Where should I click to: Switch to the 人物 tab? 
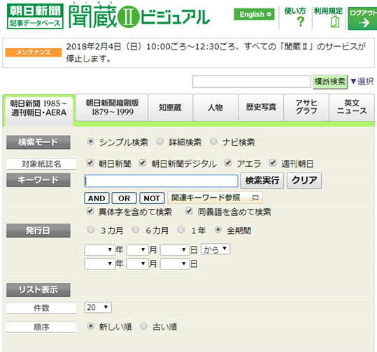point(215,108)
